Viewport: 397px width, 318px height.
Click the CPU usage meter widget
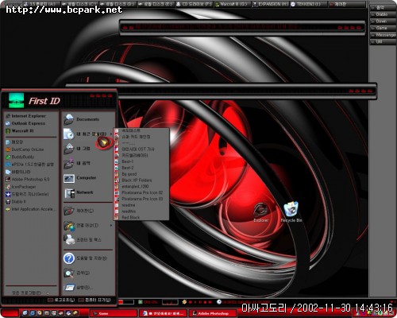(x=148, y=302)
